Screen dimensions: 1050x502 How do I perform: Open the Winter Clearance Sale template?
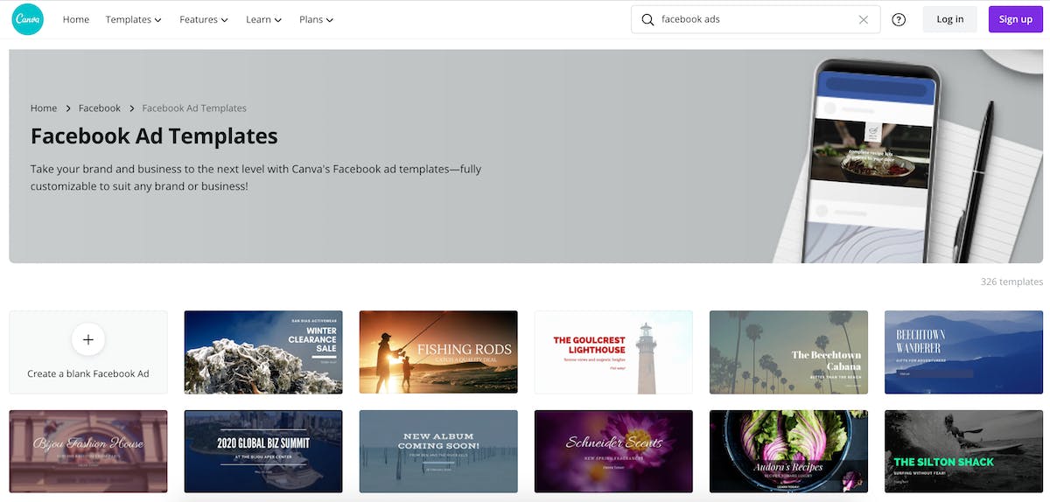tap(263, 352)
